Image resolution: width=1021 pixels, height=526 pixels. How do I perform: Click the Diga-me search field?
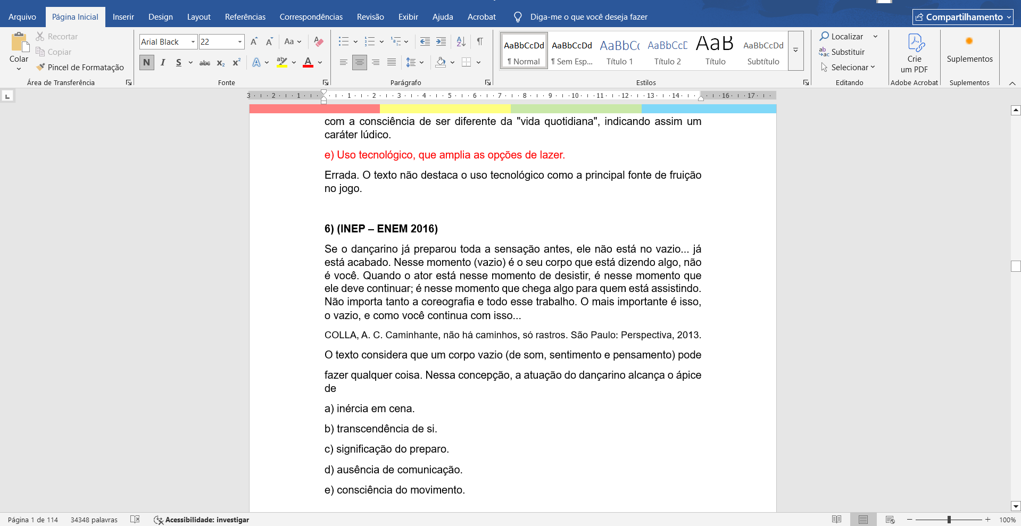[x=589, y=17]
